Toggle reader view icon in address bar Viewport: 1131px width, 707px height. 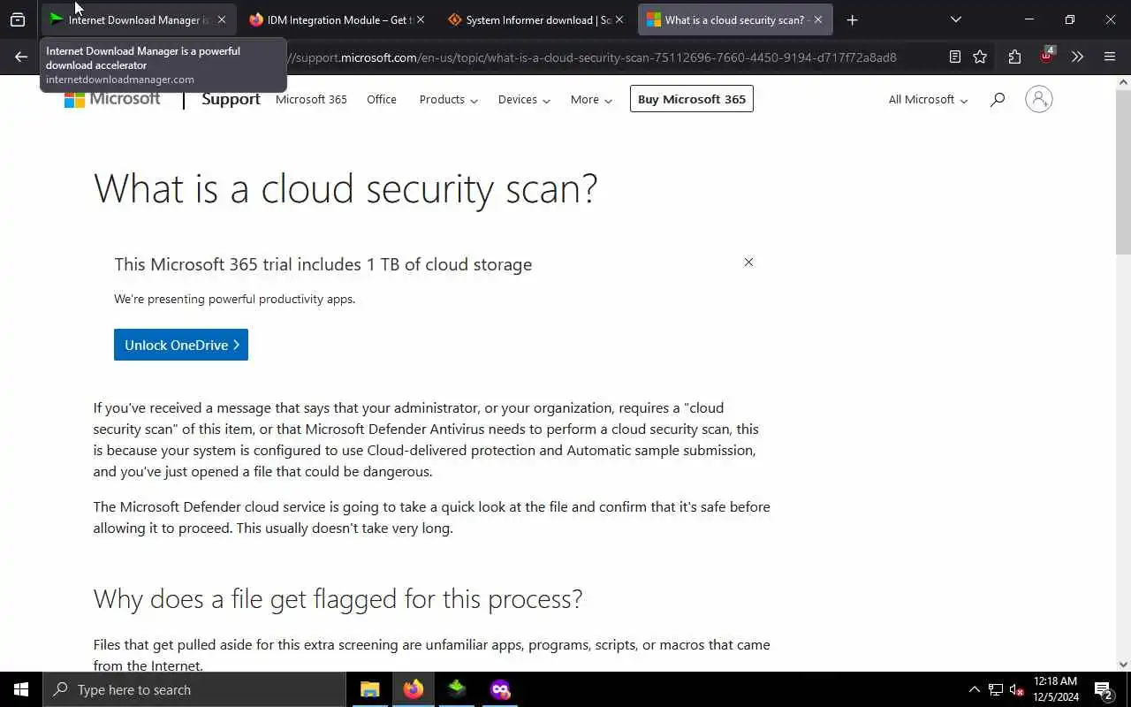pyautogui.click(x=954, y=57)
